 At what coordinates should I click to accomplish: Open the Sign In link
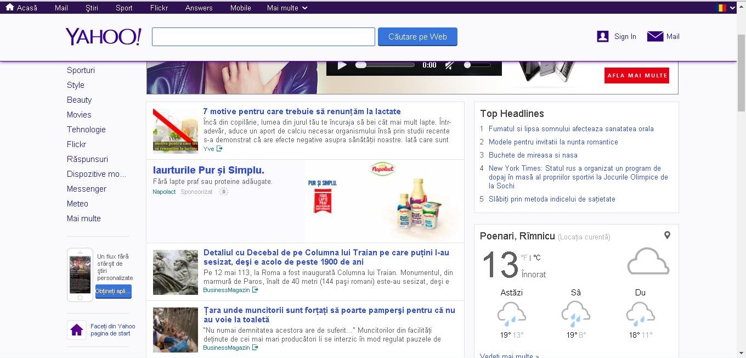[625, 36]
